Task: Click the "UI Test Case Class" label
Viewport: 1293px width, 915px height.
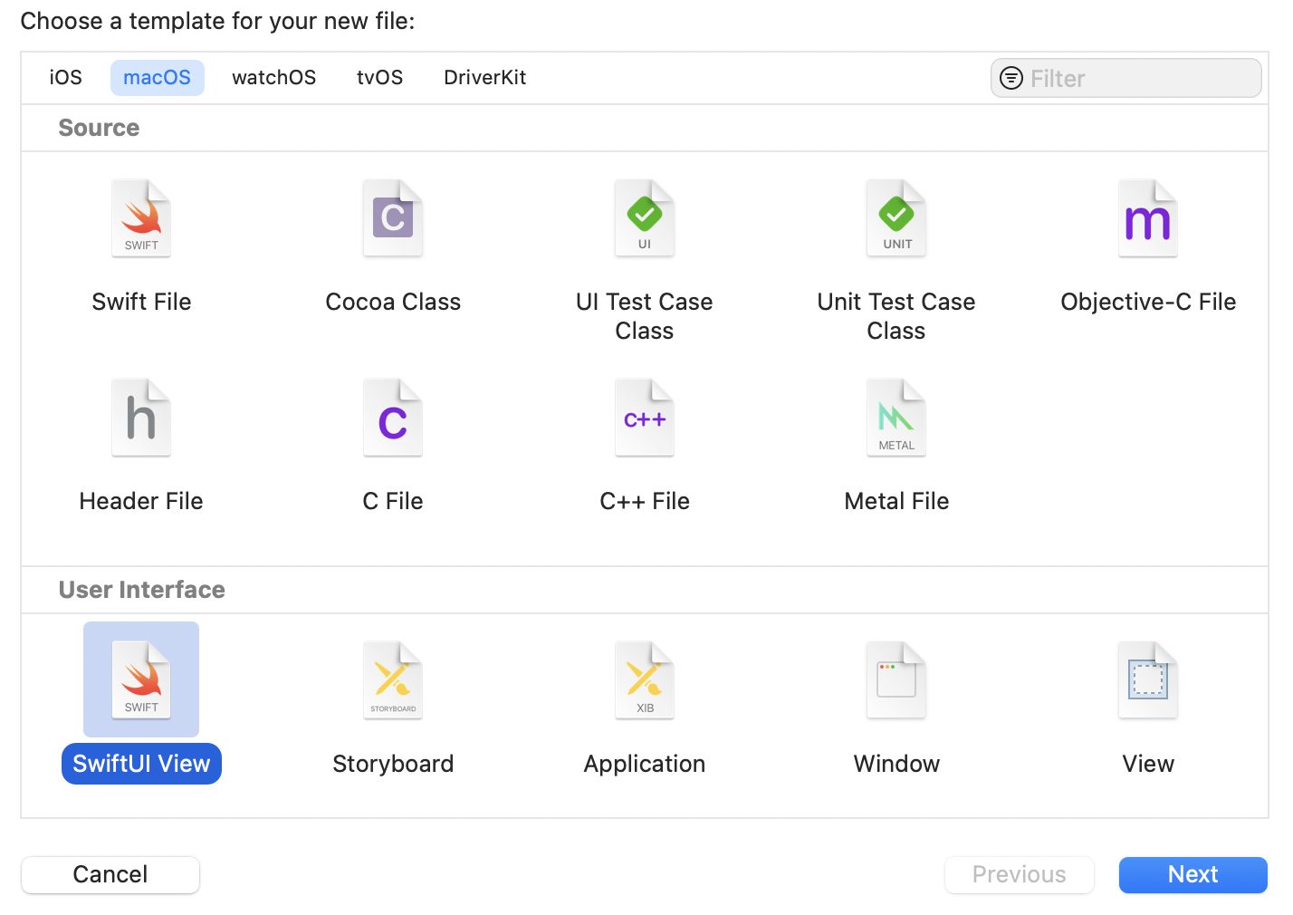Action: point(645,316)
